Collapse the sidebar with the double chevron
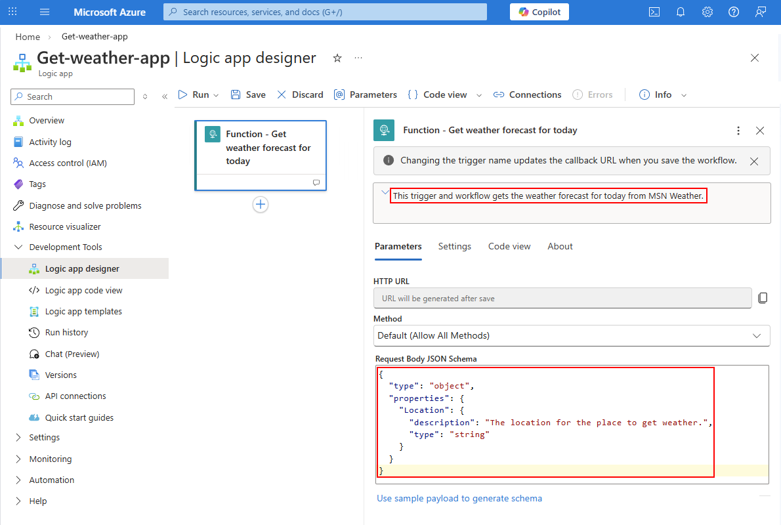 click(x=165, y=96)
